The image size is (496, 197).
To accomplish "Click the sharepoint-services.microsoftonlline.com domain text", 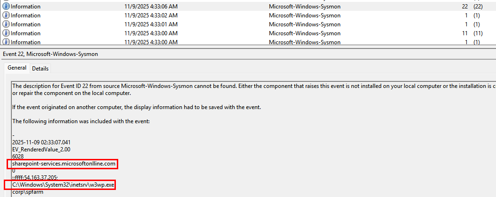I will 64,164.
